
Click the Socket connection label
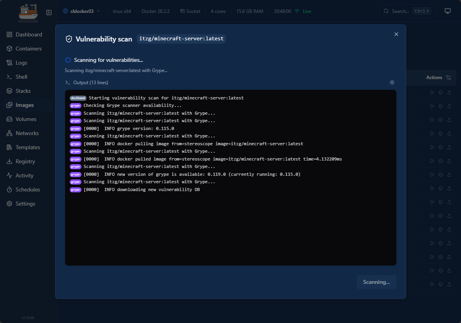click(x=190, y=11)
